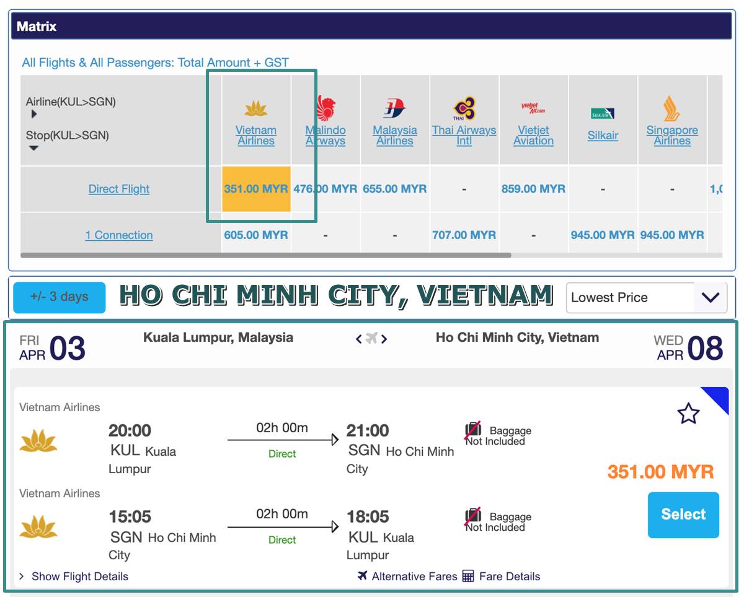Click the Vietnam Airlines lotus logo in matrix
The image size is (744, 597).
(x=255, y=110)
